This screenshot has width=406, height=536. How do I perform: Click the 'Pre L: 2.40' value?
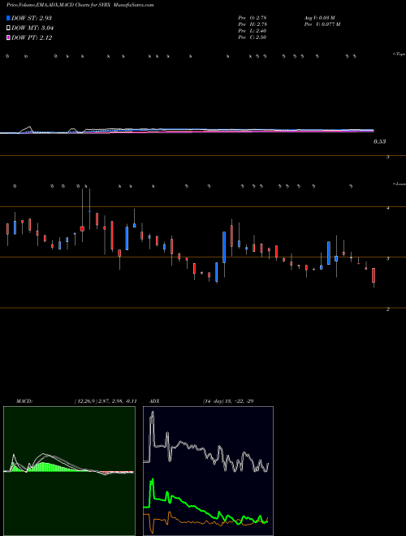[x=253, y=31]
